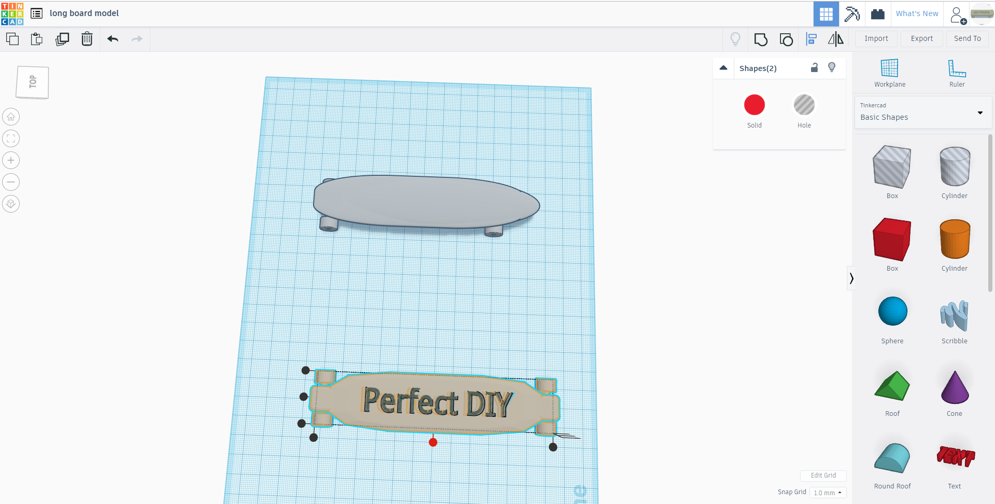The height and width of the screenshot is (504, 995).
Task: Select the Workplane tool
Action: [x=890, y=73]
